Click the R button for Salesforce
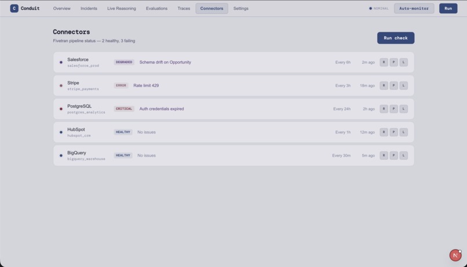This screenshot has width=467, height=267. [x=384, y=62]
